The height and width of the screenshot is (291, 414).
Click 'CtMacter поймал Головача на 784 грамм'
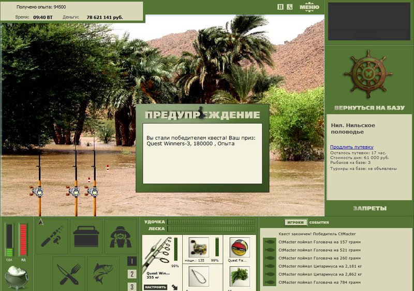(319, 282)
